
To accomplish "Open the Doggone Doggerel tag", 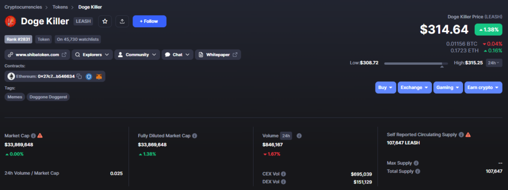I will click(48, 96).
